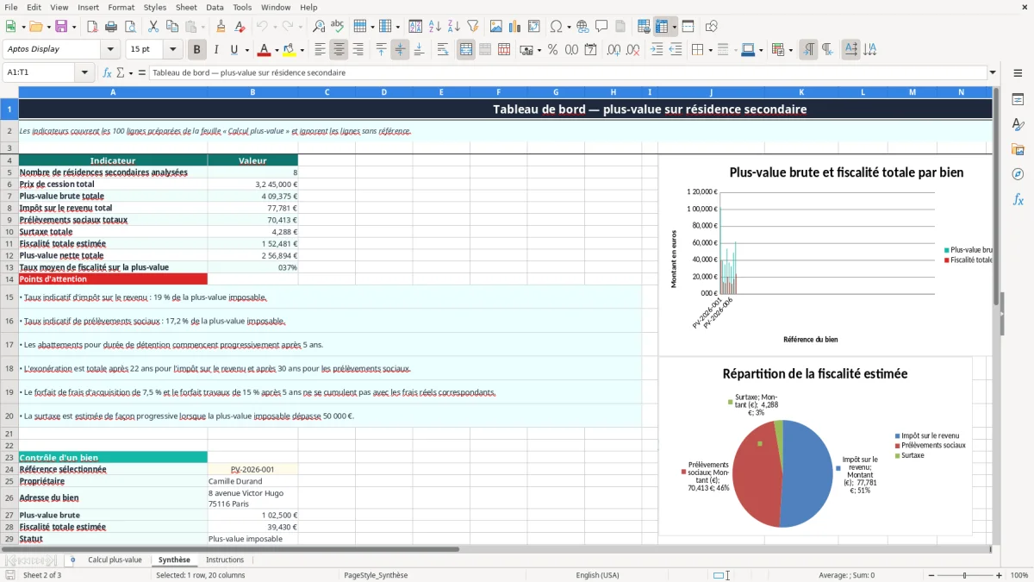
Task: Insert an image
Action: click(x=497, y=27)
